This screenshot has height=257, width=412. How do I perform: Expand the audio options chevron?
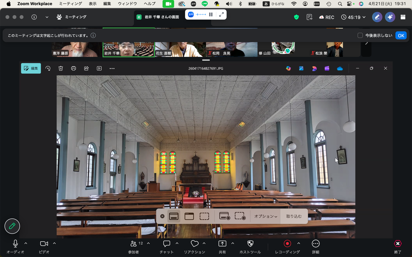pyautogui.click(x=26, y=243)
